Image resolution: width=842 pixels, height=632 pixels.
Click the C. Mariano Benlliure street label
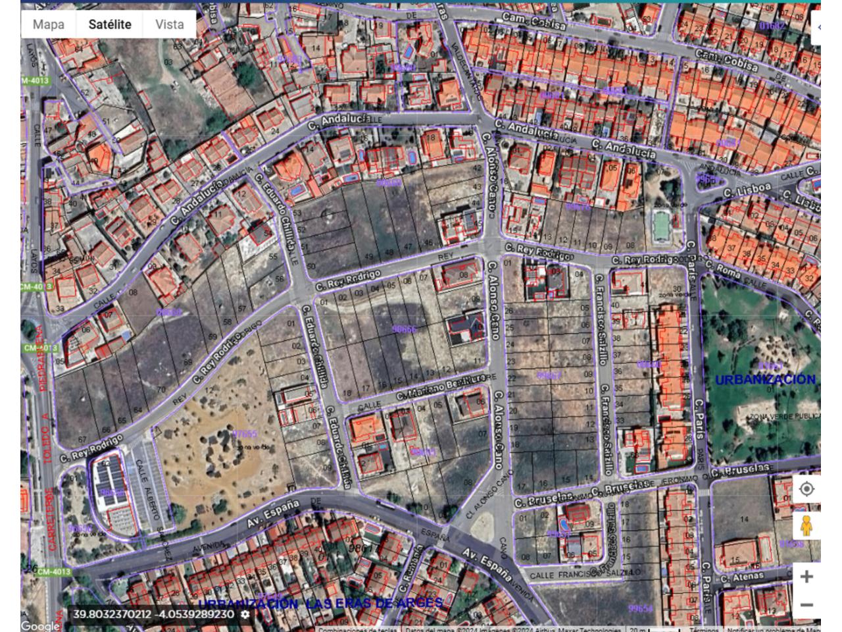tap(439, 388)
